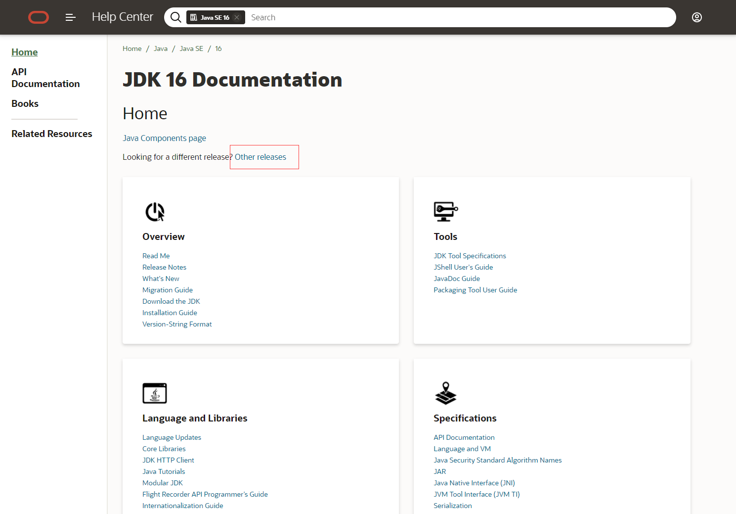Open Language and VM link
The image size is (736, 514).
[x=462, y=449]
